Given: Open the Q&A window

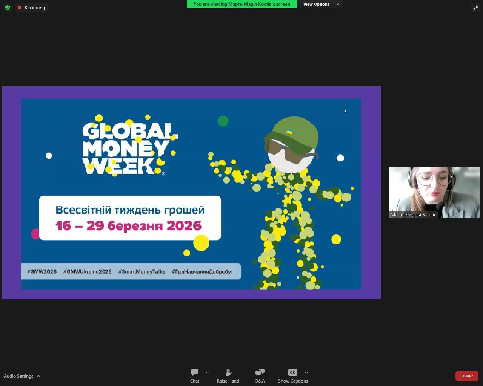Looking at the screenshot, I should [x=260, y=376].
